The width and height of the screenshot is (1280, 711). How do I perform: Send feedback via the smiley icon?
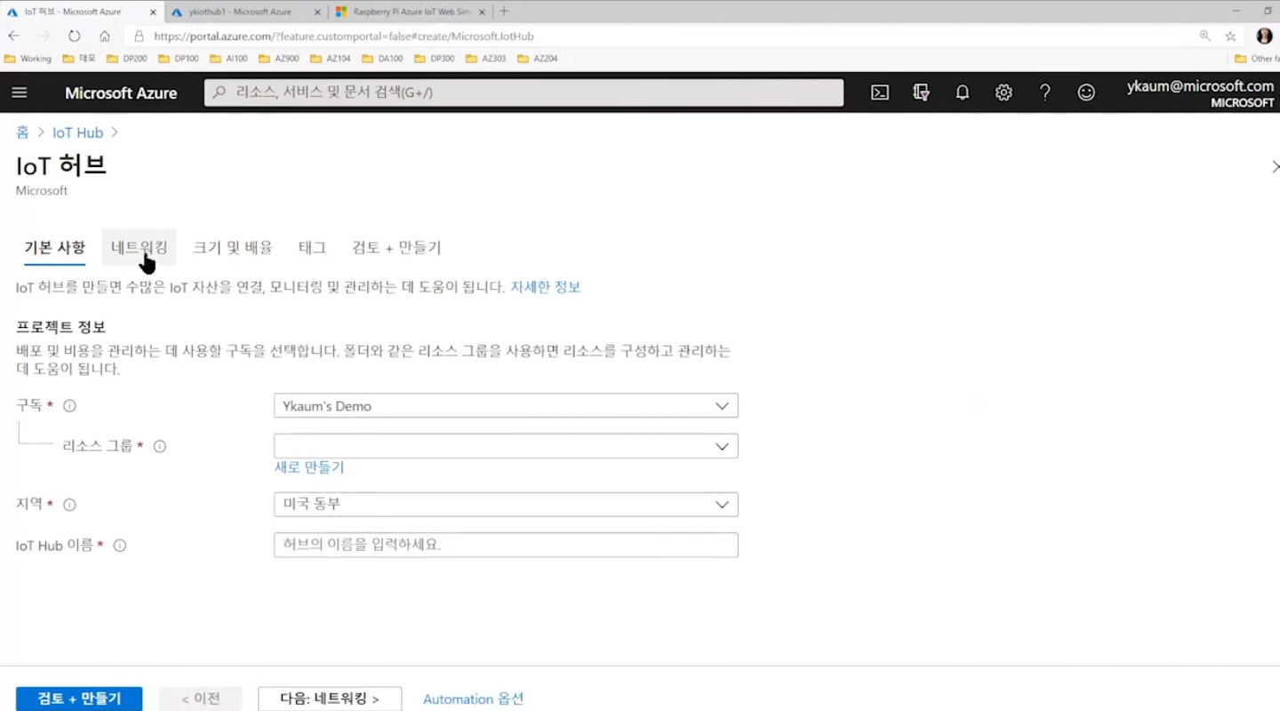[1086, 92]
